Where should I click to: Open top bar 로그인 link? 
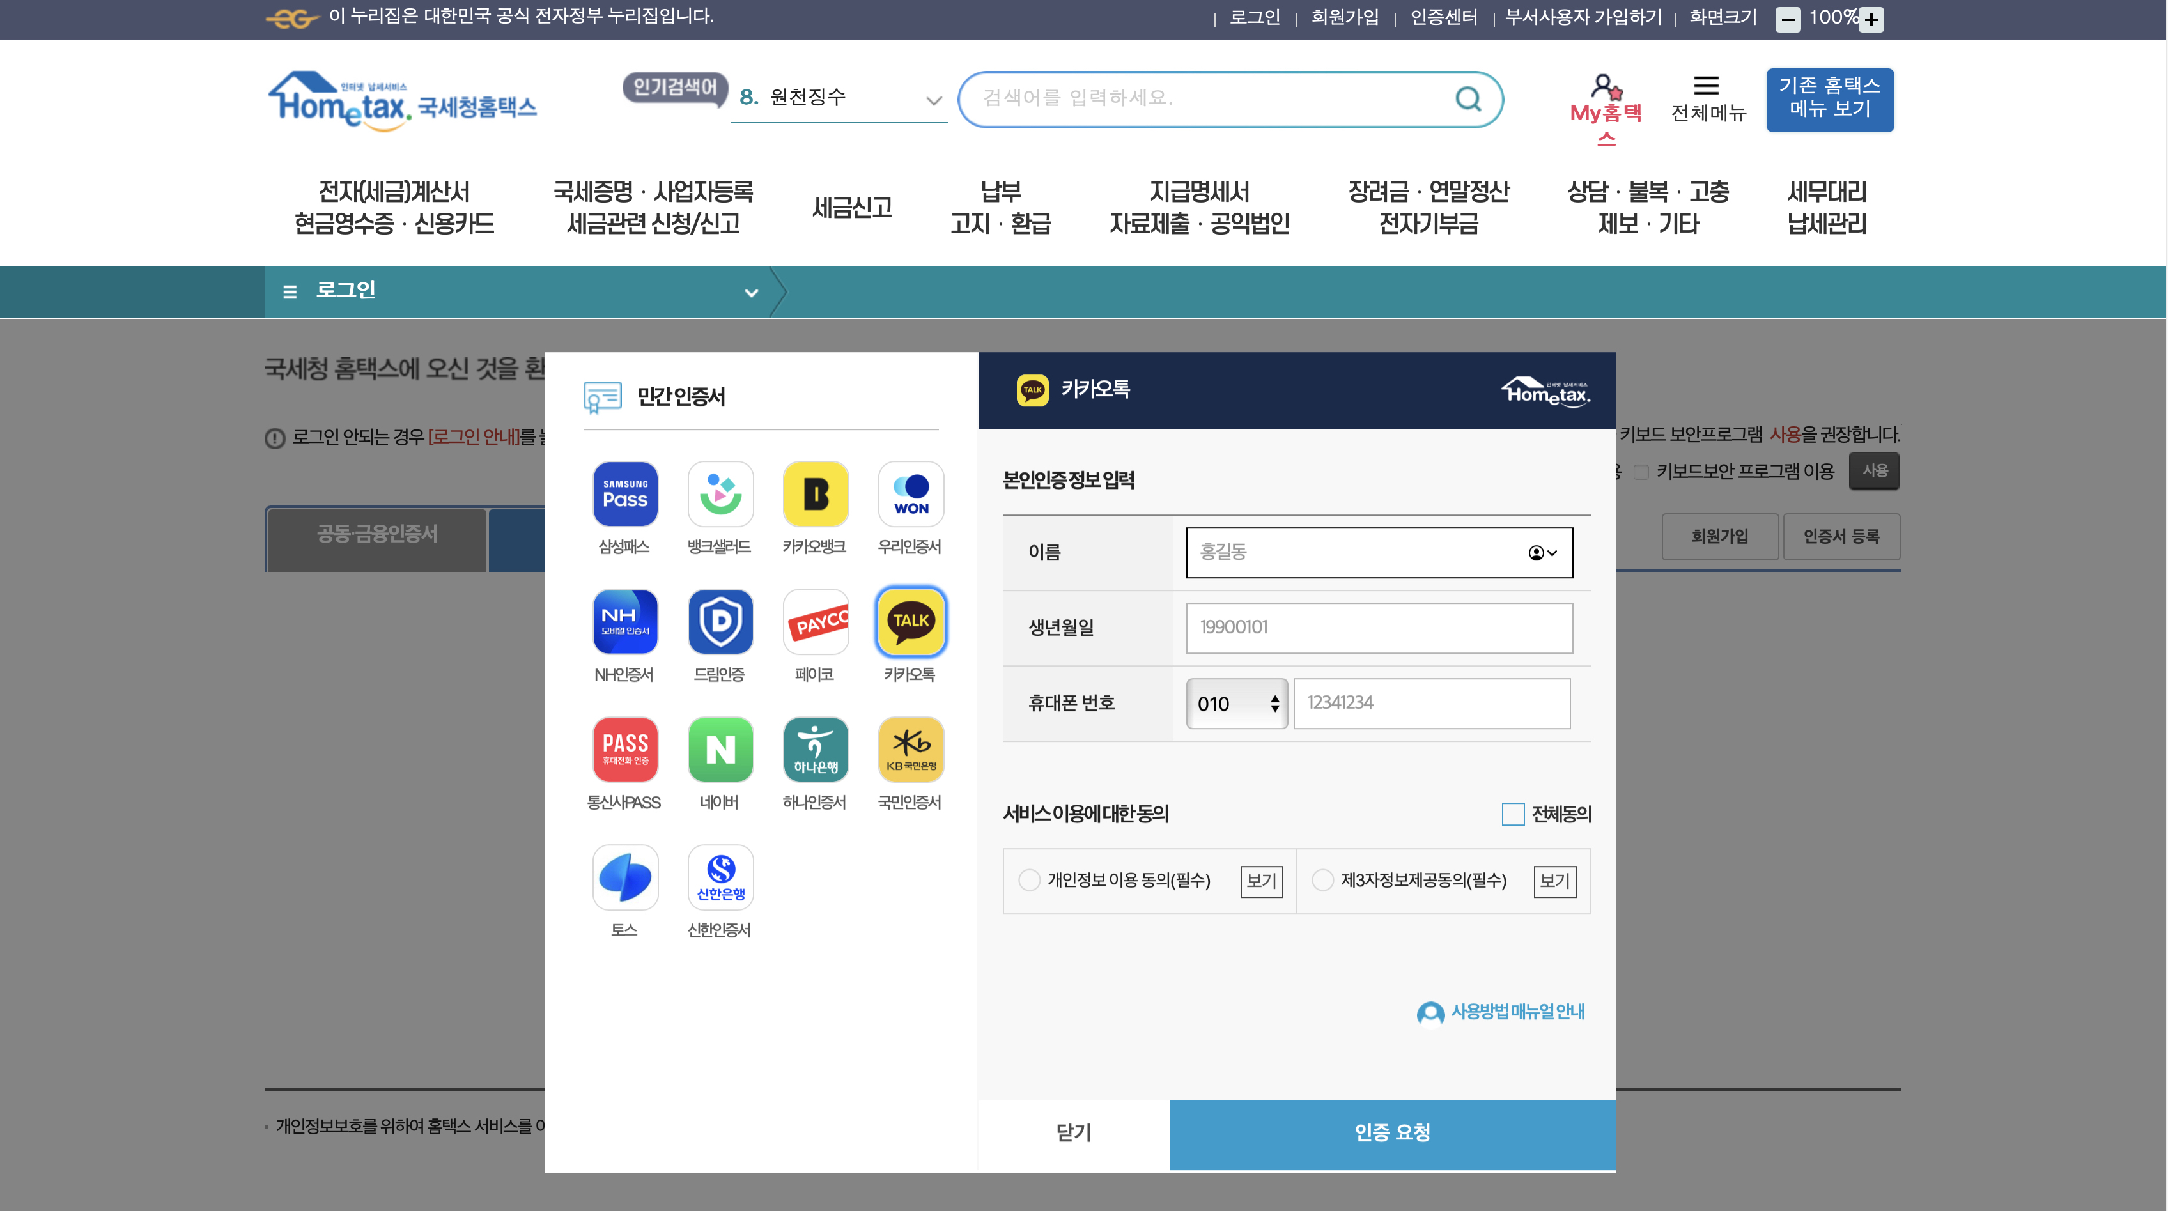(x=1254, y=17)
